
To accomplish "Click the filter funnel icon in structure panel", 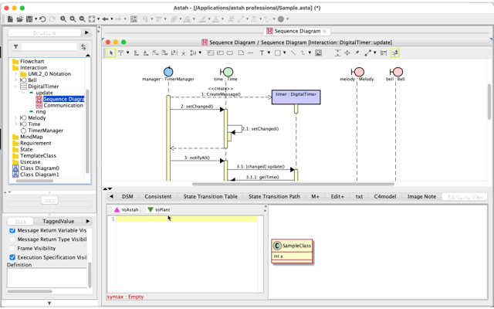I will point(15,47).
